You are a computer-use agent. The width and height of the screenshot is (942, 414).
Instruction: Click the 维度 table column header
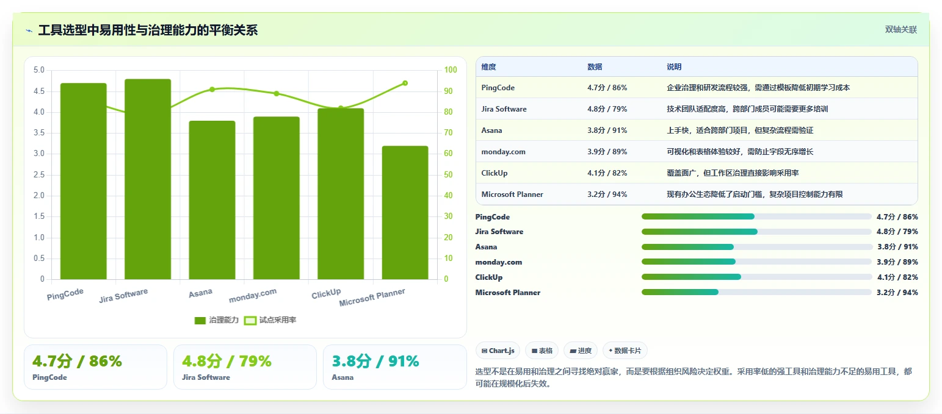488,66
